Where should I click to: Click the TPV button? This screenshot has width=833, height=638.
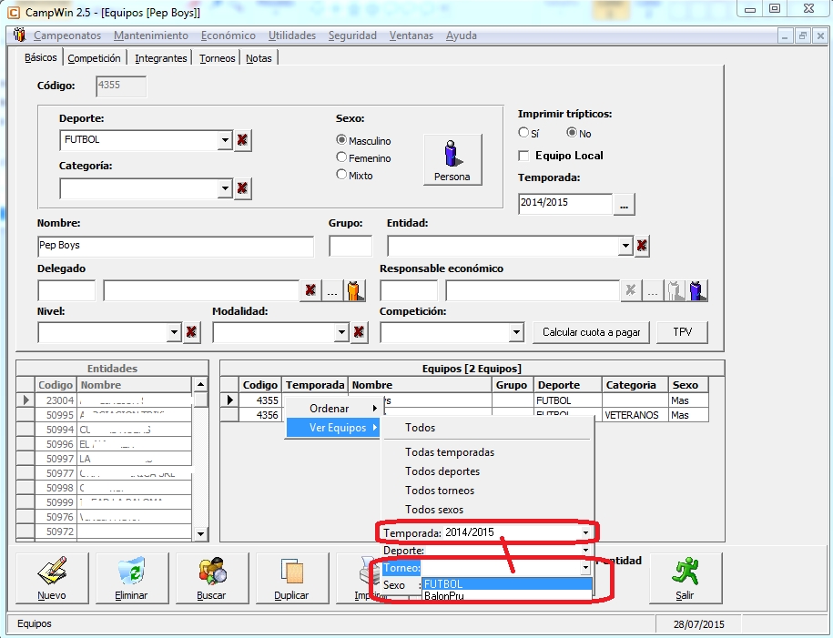pyautogui.click(x=683, y=332)
